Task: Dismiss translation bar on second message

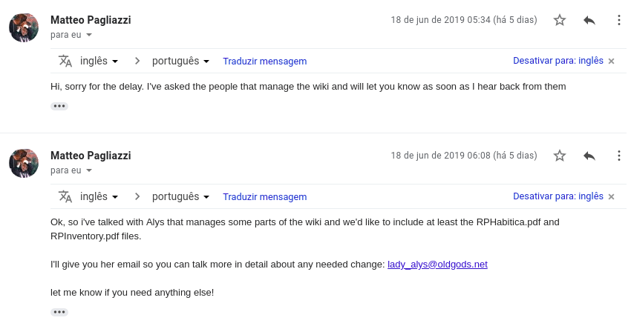Action: 611,197
